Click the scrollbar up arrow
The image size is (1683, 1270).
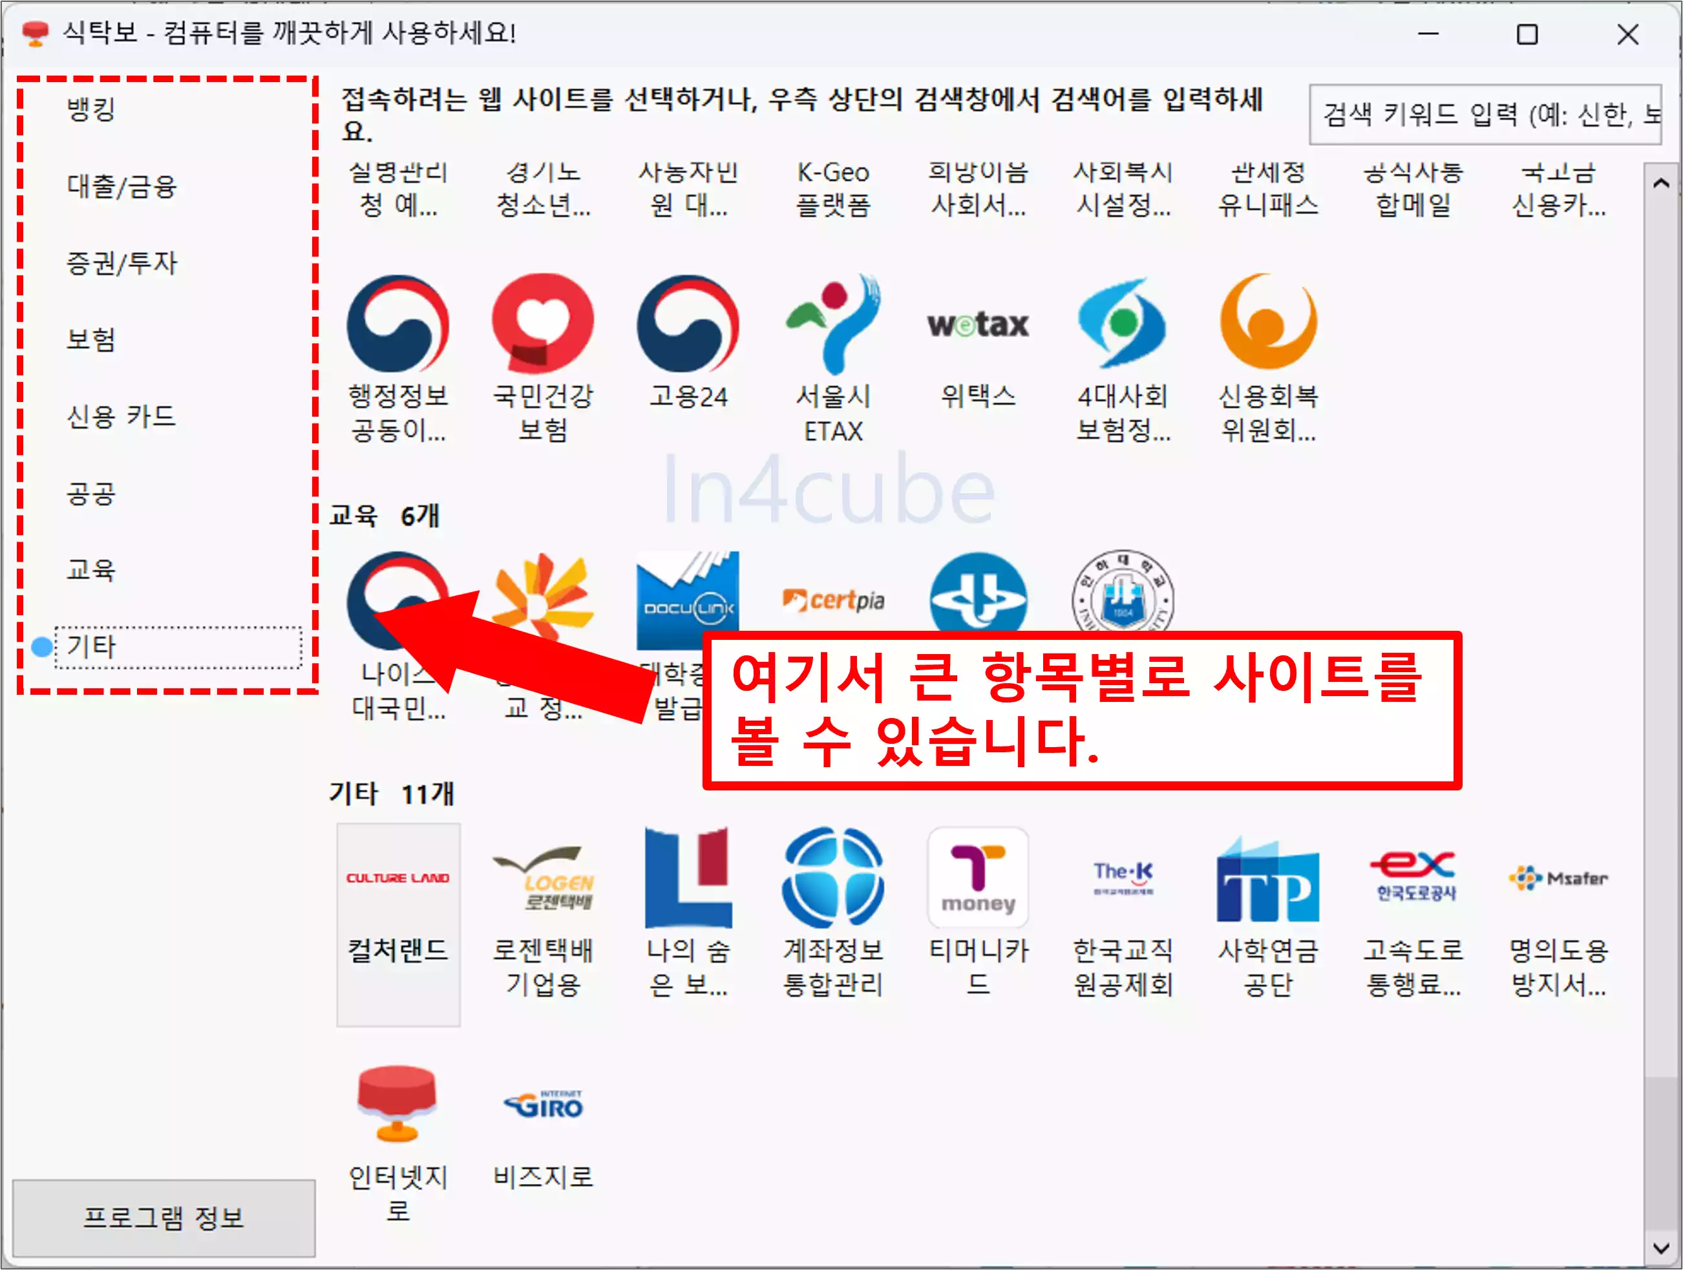pyautogui.click(x=1662, y=184)
